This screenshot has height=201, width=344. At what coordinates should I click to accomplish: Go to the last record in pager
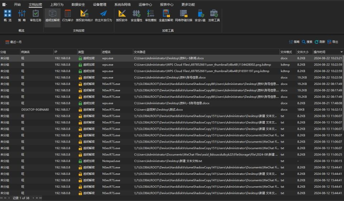coord(40,198)
